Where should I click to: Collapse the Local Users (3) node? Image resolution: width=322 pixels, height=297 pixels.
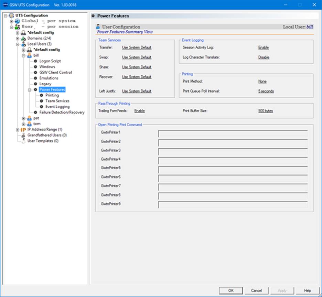(x=18, y=44)
